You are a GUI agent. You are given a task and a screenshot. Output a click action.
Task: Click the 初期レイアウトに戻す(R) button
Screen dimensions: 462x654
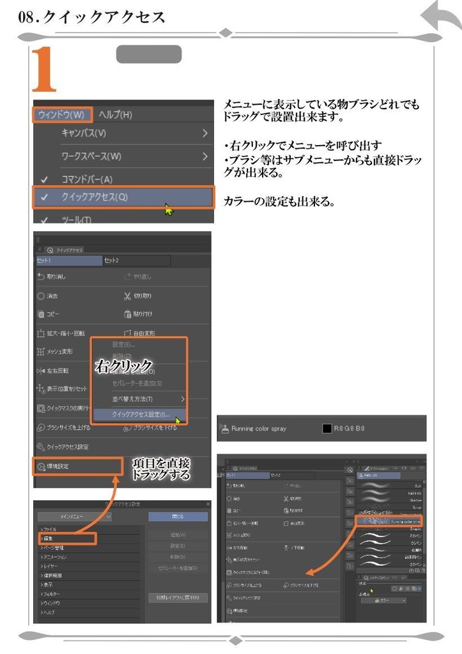178,598
